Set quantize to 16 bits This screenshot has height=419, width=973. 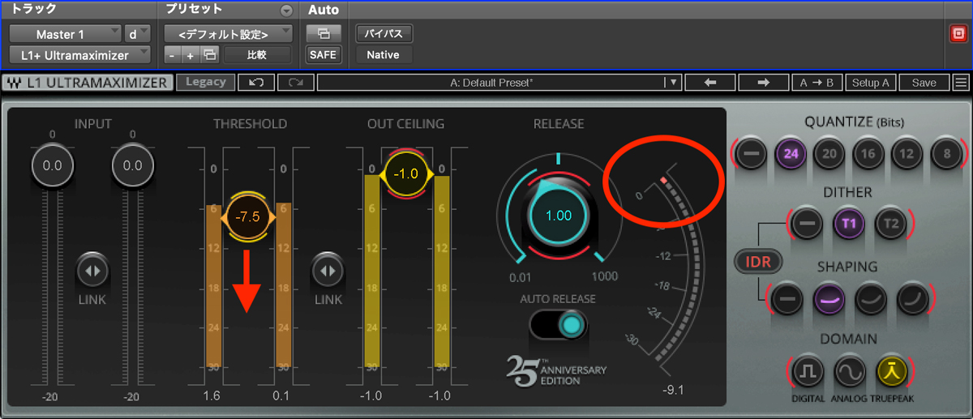point(868,153)
